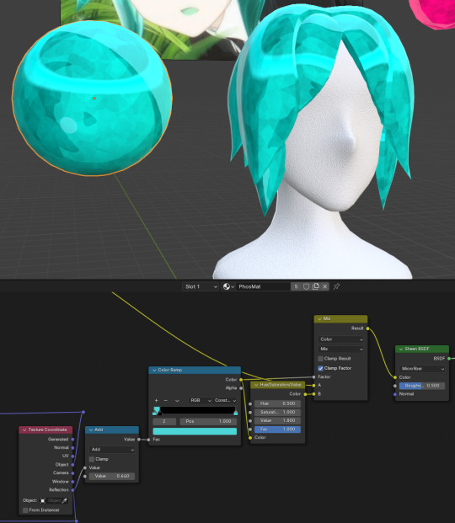Click the Add node Value 0.660 field
This screenshot has width=455, height=523.
point(112,476)
